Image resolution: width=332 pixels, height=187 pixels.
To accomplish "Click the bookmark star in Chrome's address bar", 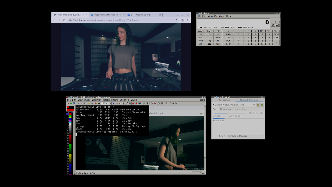I will (x=176, y=20).
